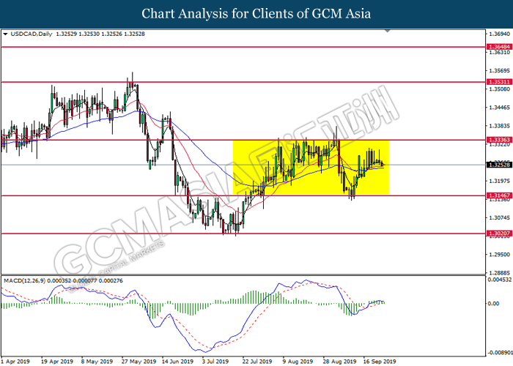Click the 1 Apr 2019 date label
The height and width of the screenshot is (366, 513).
click(15, 362)
